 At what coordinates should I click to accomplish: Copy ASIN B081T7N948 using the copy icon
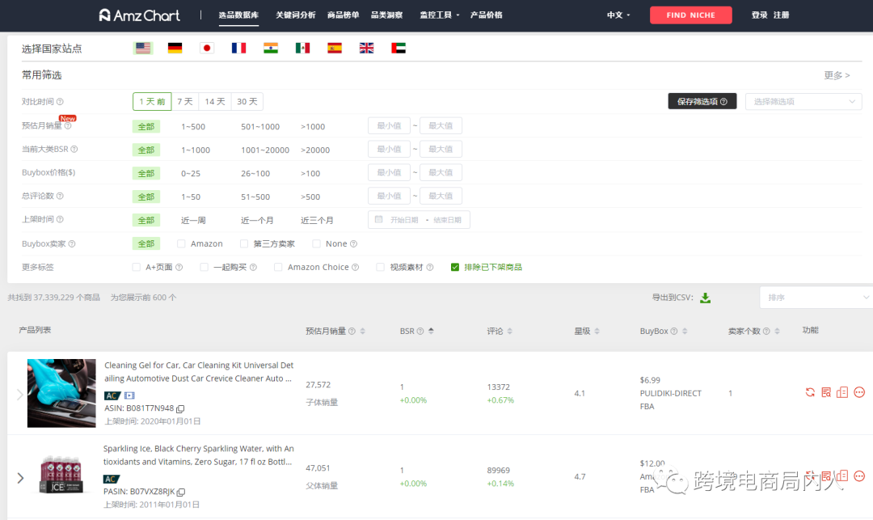point(180,408)
